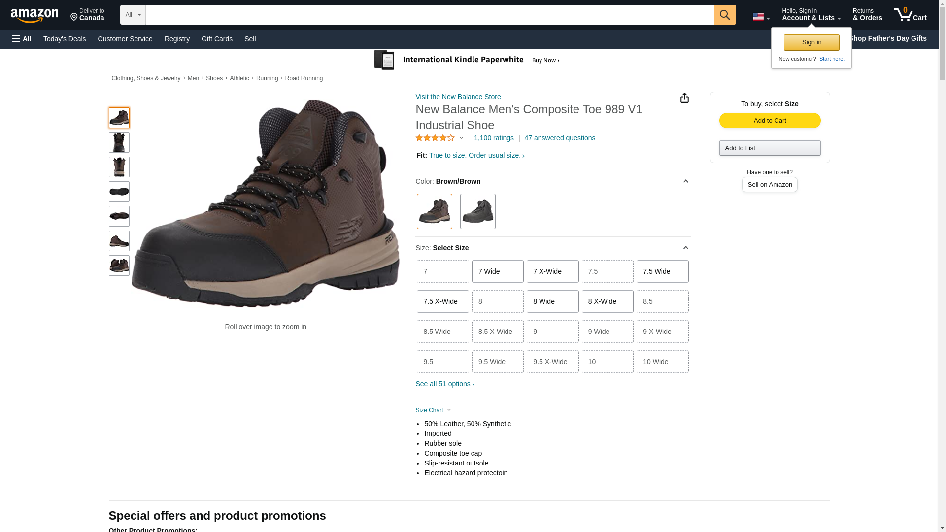Select size 7 Wide
946x532 pixels.
click(498, 271)
